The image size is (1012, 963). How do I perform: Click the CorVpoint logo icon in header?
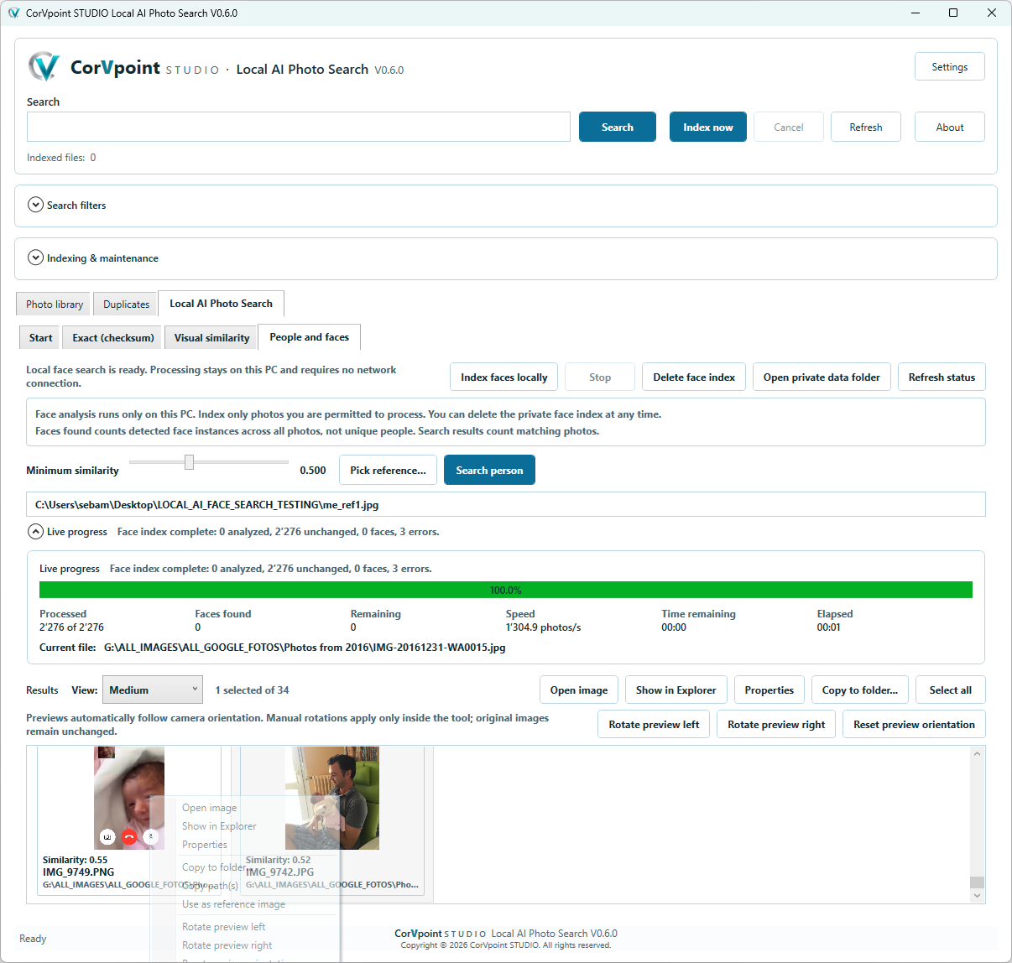coord(44,66)
